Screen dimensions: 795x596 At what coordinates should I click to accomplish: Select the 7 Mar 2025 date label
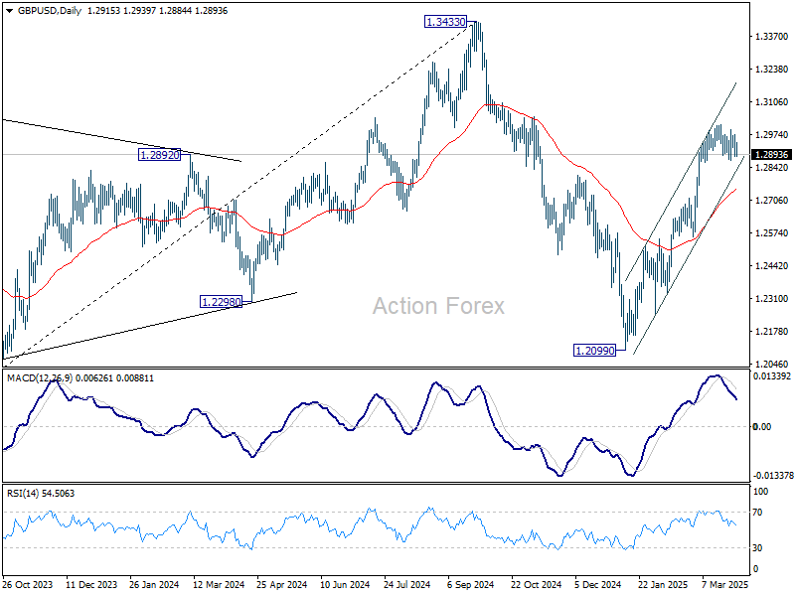(725, 585)
